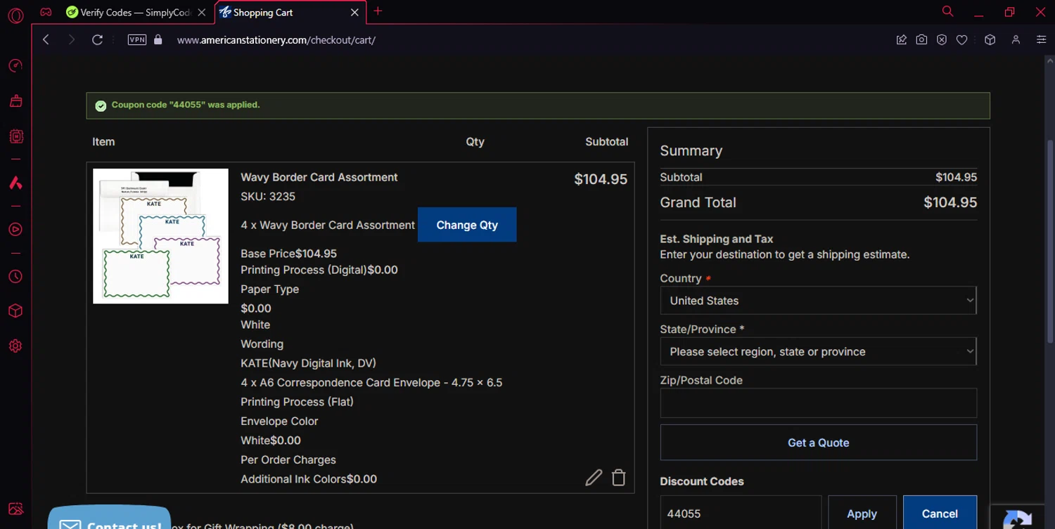
Task: Go back to the previous page
Action: [x=46, y=40]
